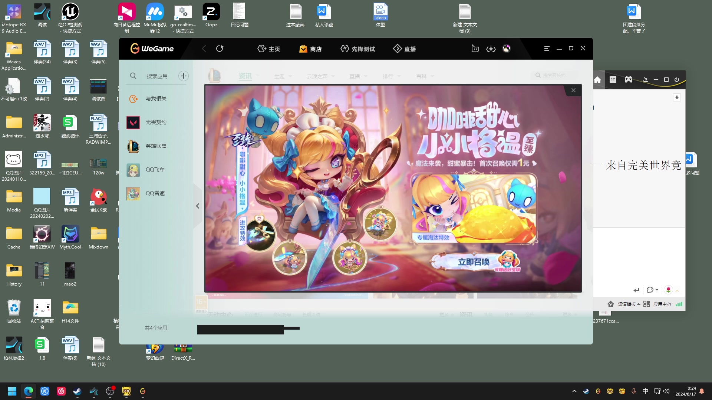
Task: Open the Oopz desktop shortcut
Action: 211,16
